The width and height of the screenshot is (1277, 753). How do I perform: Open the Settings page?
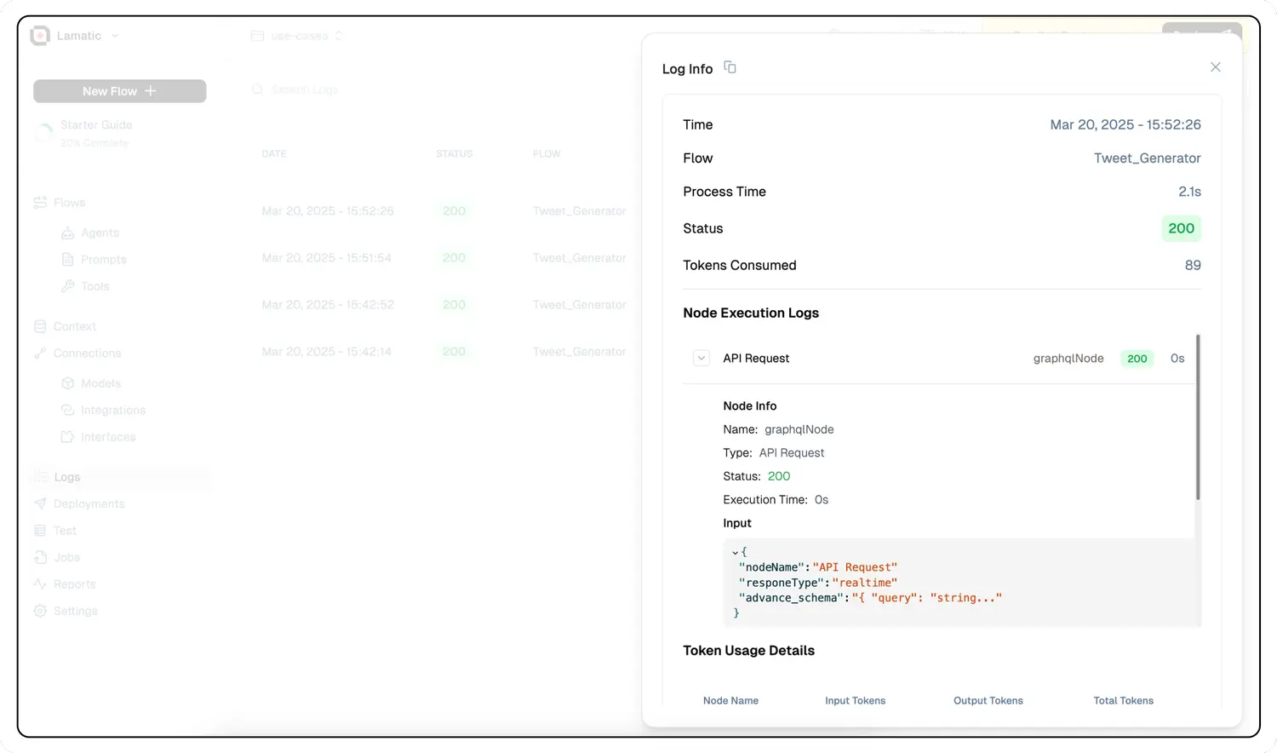click(x=75, y=611)
